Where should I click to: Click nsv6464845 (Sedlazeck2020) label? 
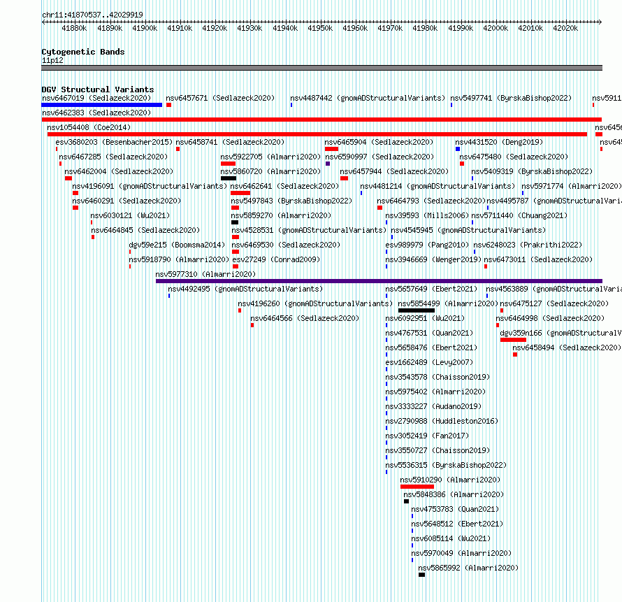pos(145,230)
